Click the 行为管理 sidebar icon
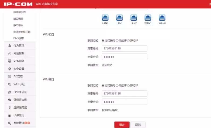 click(x=9, y=45)
